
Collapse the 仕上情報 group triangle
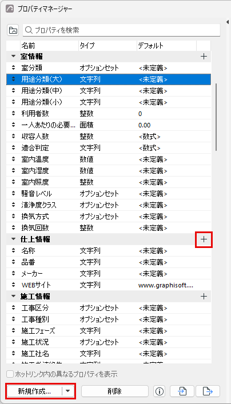pos(13,239)
